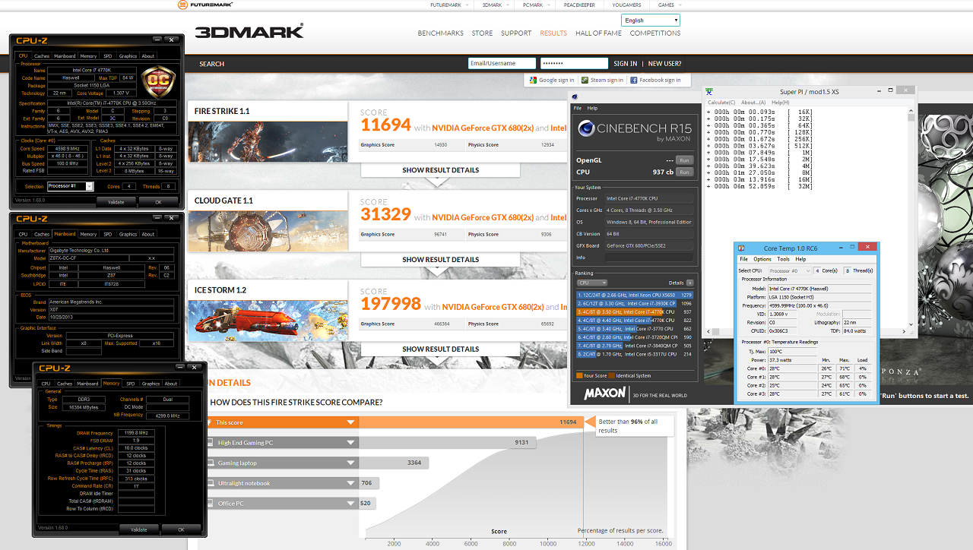
Task: Click the 11694 Fire Strike score
Action: point(385,125)
